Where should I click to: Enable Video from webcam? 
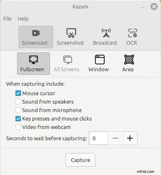click(18, 127)
